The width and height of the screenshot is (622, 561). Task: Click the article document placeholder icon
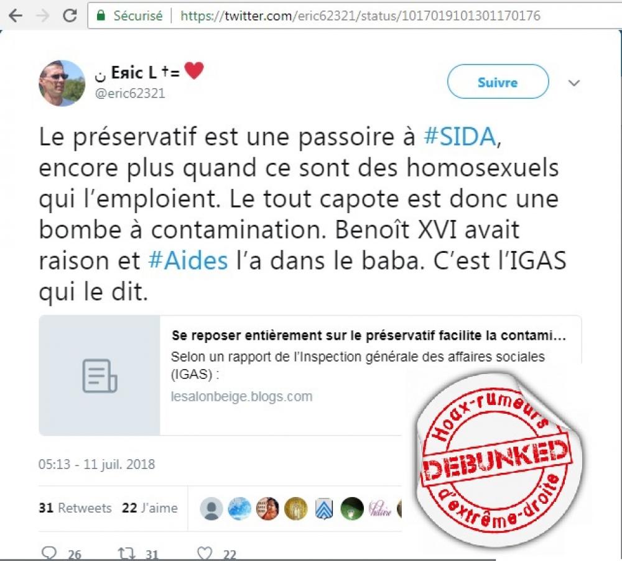pyautogui.click(x=100, y=376)
